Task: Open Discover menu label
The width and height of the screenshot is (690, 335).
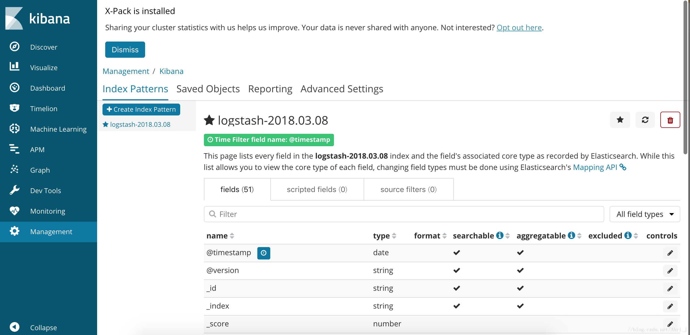Action: [x=44, y=47]
